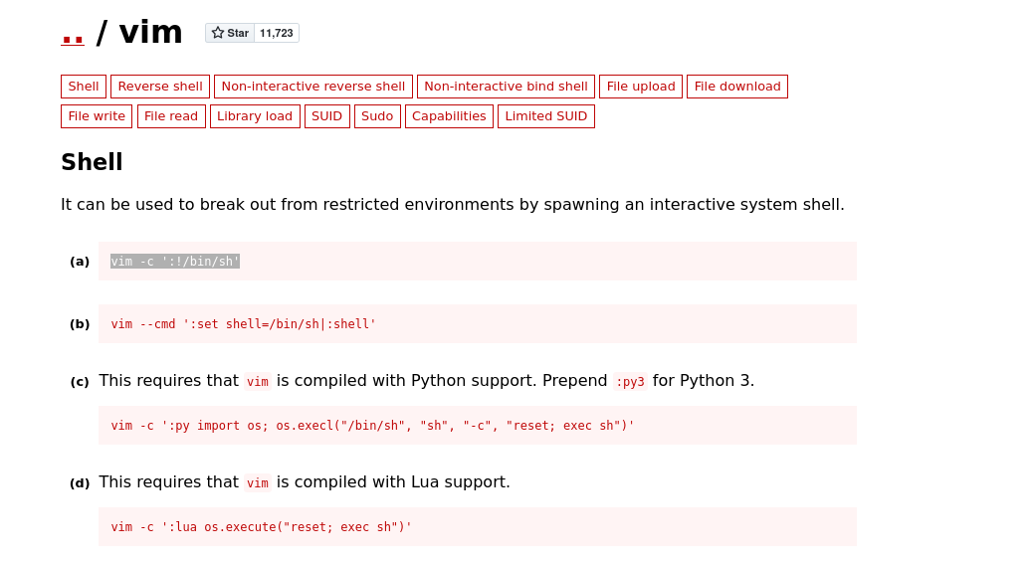Select the File download tag

[737, 87]
